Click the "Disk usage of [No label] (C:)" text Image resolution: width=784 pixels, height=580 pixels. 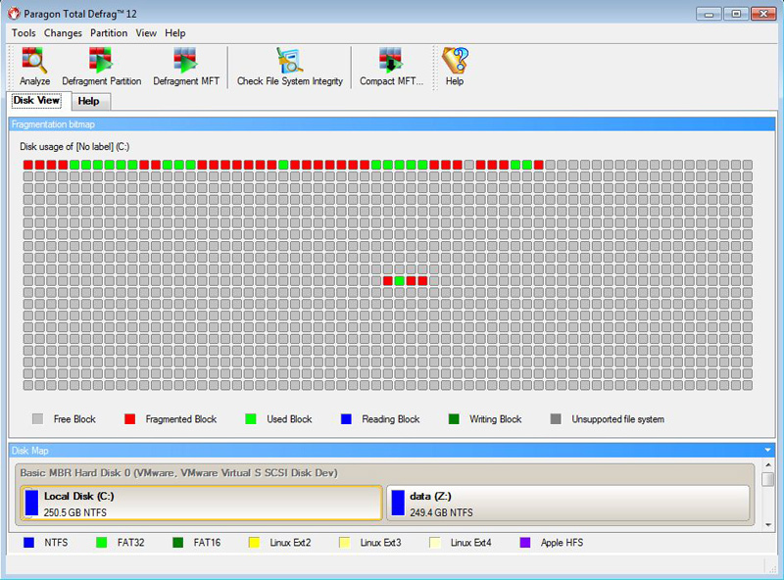tap(74, 147)
